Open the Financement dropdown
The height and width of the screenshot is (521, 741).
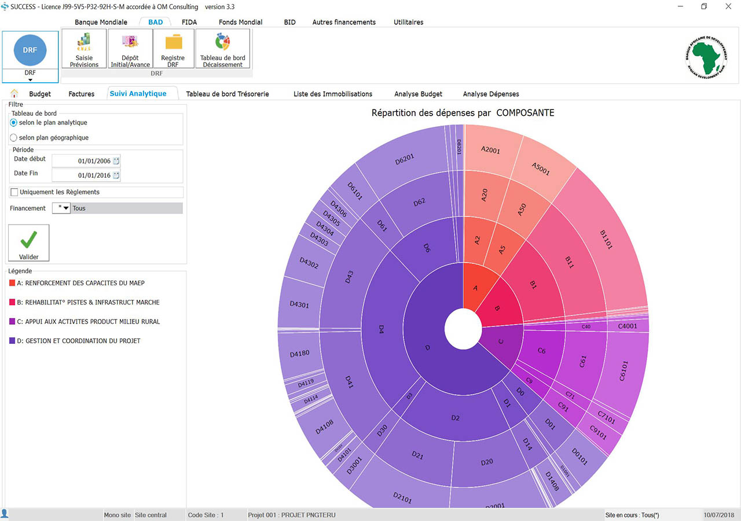61,208
